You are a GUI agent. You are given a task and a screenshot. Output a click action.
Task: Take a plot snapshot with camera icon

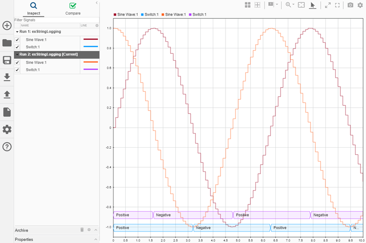click(x=350, y=5)
